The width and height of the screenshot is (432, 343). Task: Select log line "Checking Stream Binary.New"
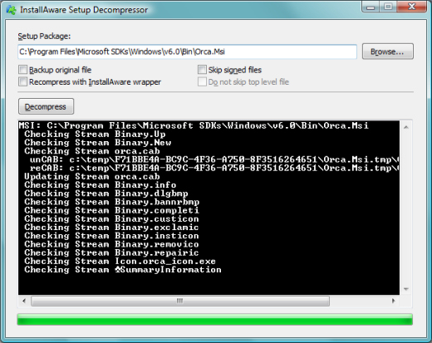pos(97,143)
